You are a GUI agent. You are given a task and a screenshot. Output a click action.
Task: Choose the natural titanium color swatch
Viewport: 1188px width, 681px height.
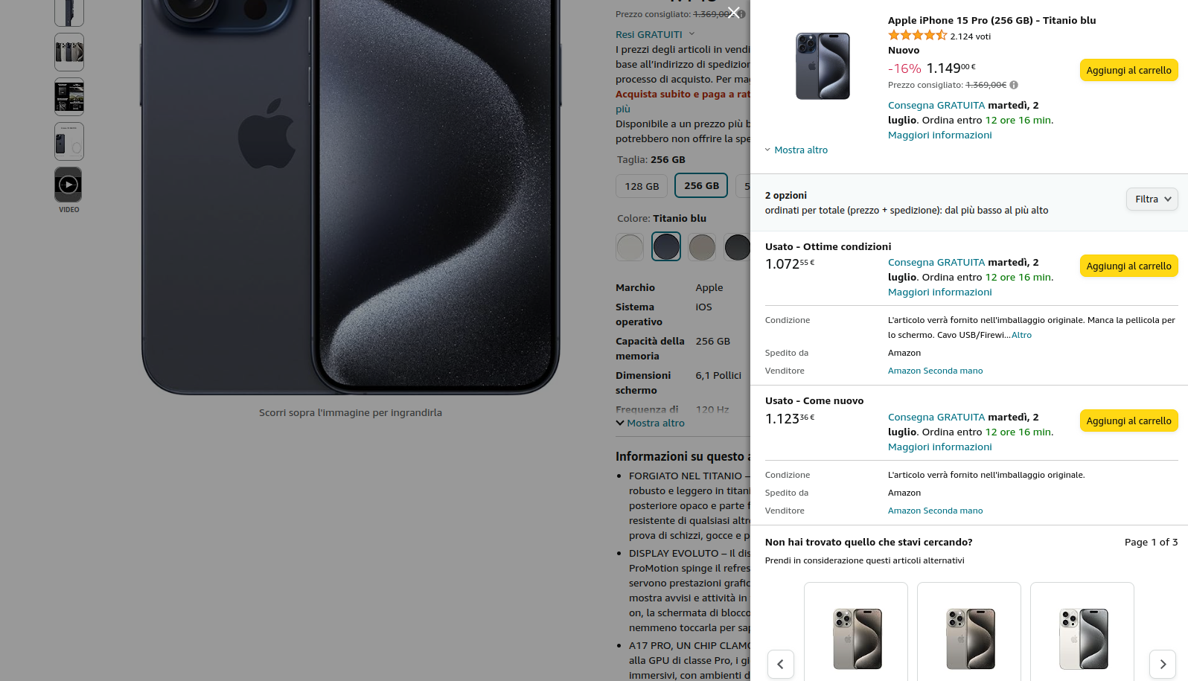tap(702, 247)
